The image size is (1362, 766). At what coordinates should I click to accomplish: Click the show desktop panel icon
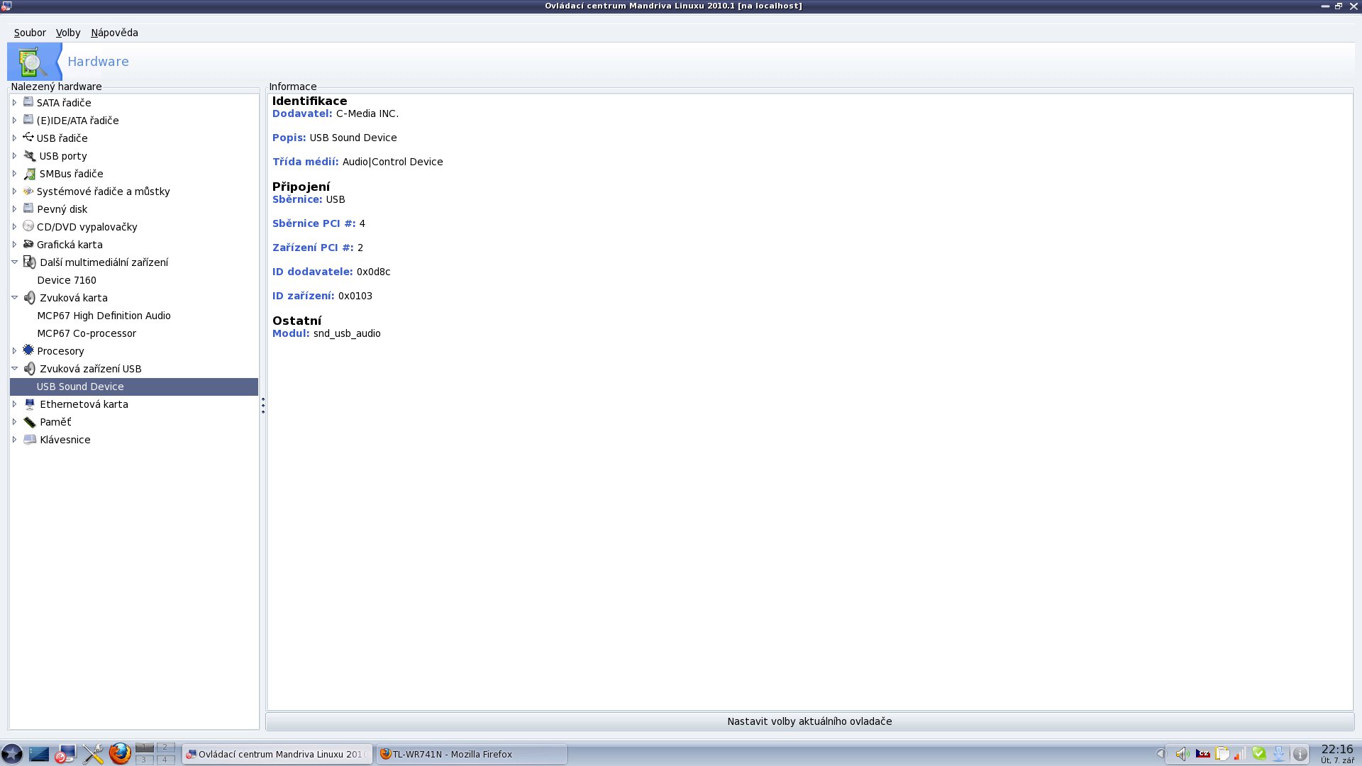point(39,754)
